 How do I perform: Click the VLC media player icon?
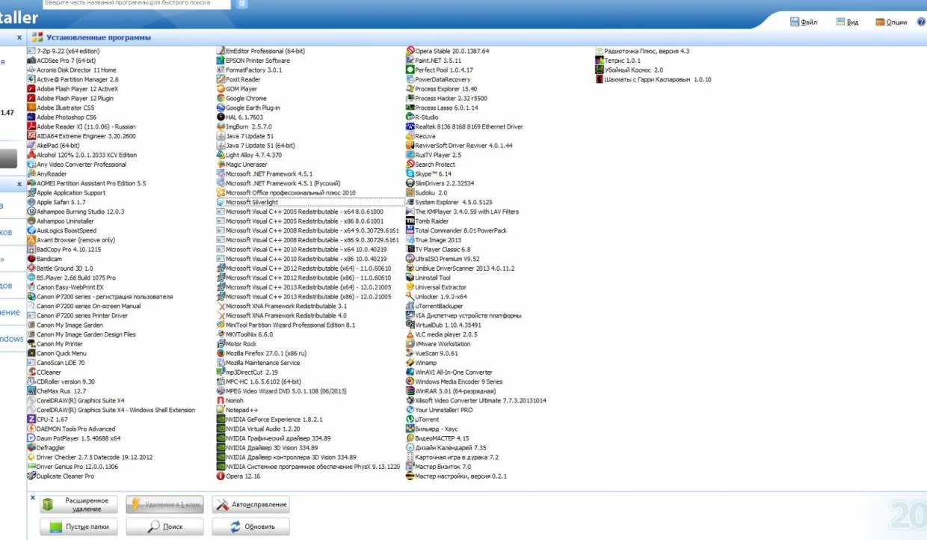pyautogui.click(x=410, y=334)
